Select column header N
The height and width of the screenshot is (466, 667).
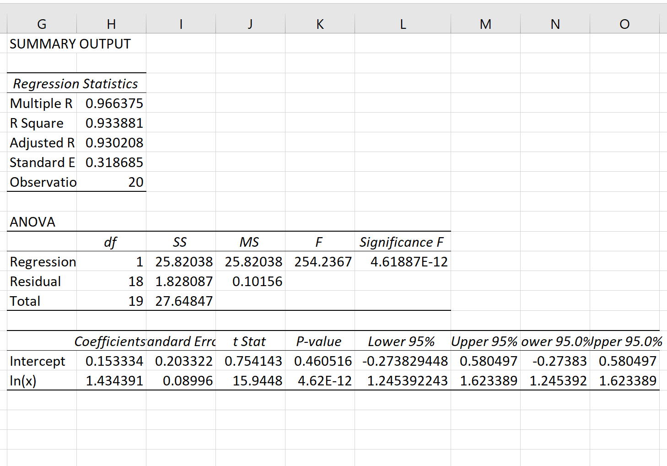click(554, 24)
